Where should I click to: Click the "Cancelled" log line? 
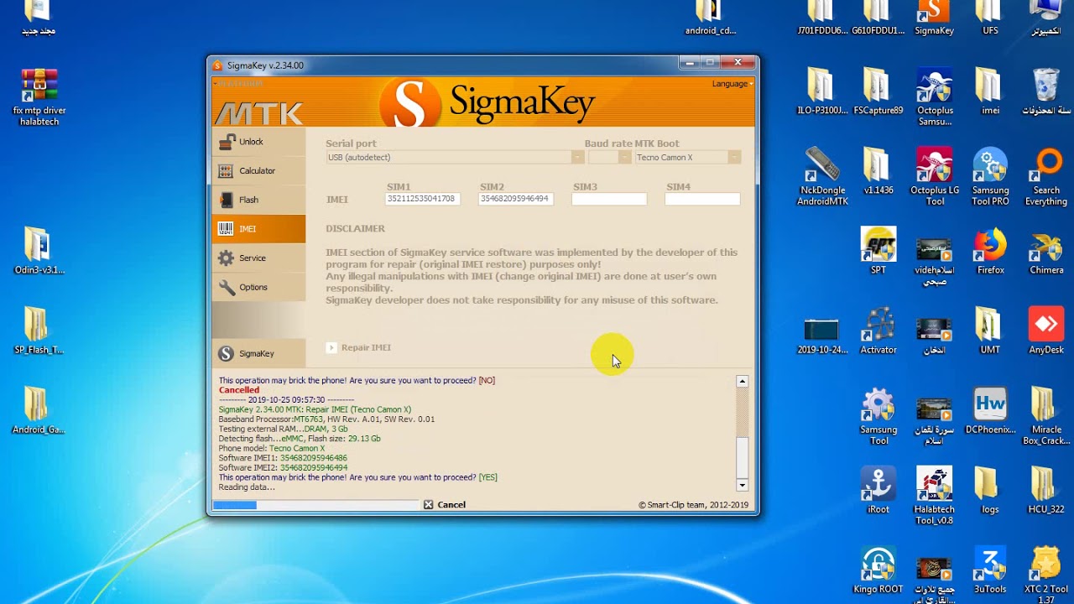pyautogui.click(x=239, y=390)
